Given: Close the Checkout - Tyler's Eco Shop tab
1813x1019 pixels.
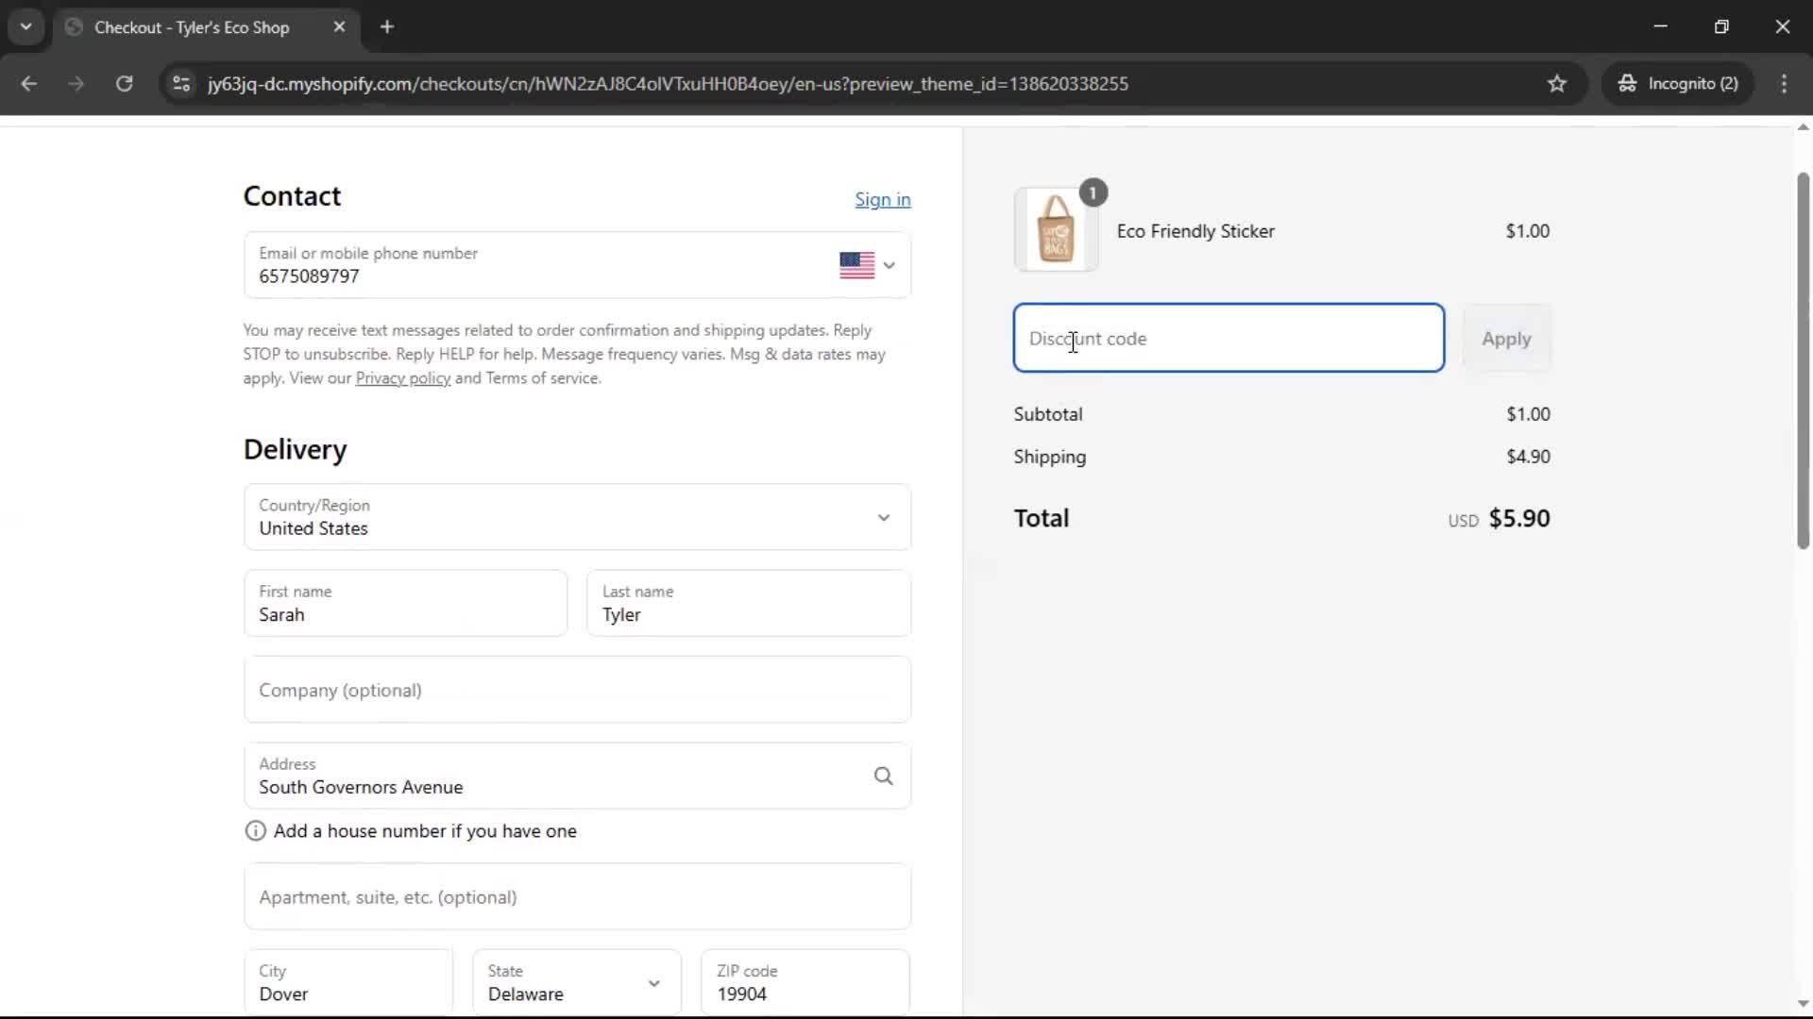Looking at the screenshot, I should point(339,26).
